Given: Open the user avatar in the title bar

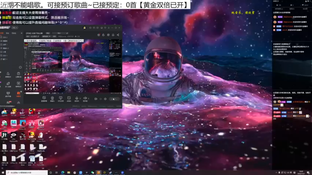Looking at the screenshot, I should 84,28.
